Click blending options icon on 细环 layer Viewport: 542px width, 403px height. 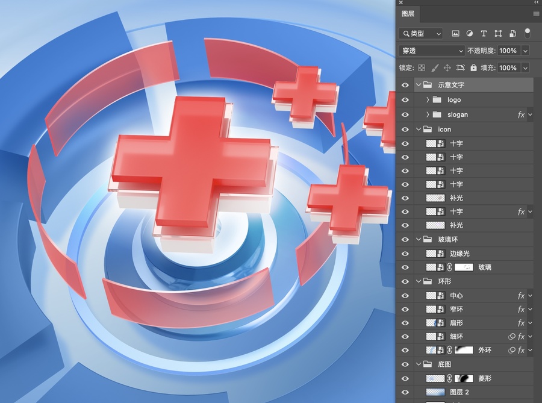511,337
